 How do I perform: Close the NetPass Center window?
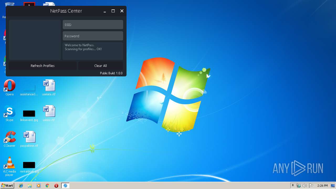coord(122,11)
